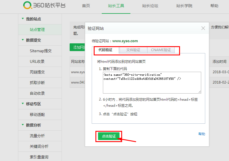Open 移动适配 in the sidebar
Viewport: 229px width, 161px height.
37,115
